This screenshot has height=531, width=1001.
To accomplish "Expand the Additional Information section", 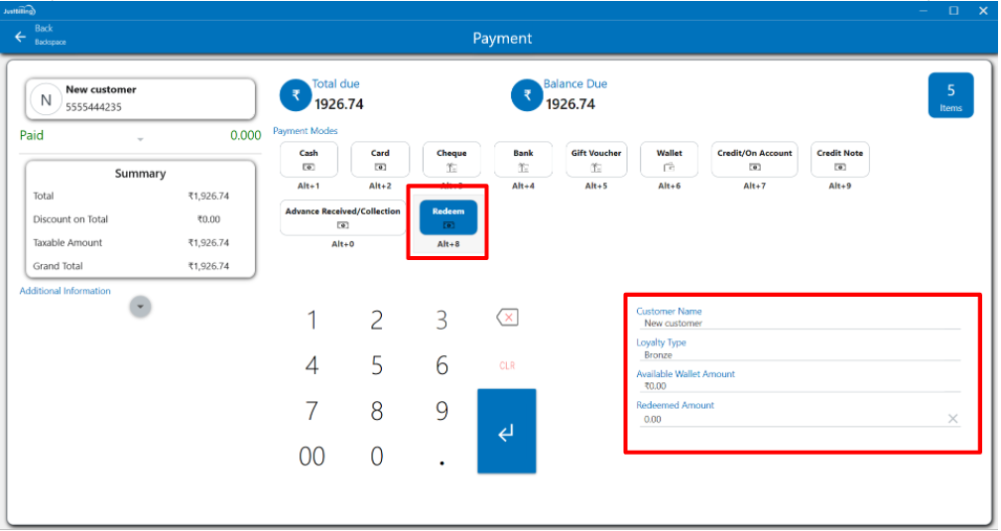I will pyautogui.click(x=141, y=307).
